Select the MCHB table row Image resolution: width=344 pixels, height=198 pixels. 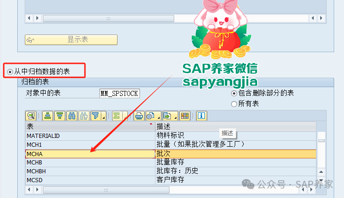click(90, 163)
